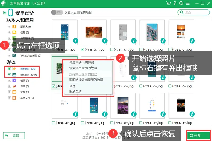Select the dark flowers thumbnail
The height and width of the screenshot is (141, 212).
[181, 106]
